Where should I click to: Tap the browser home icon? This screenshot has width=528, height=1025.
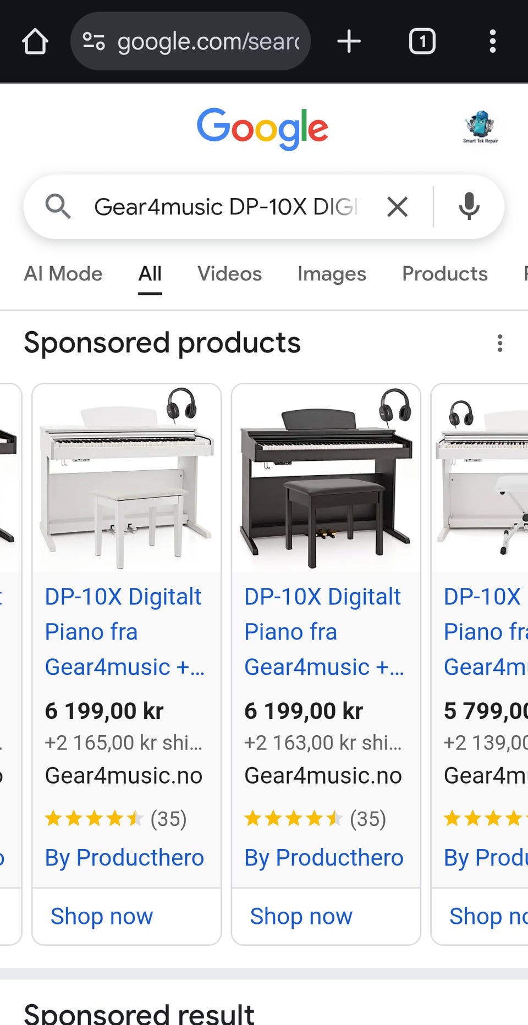(35, 41)
